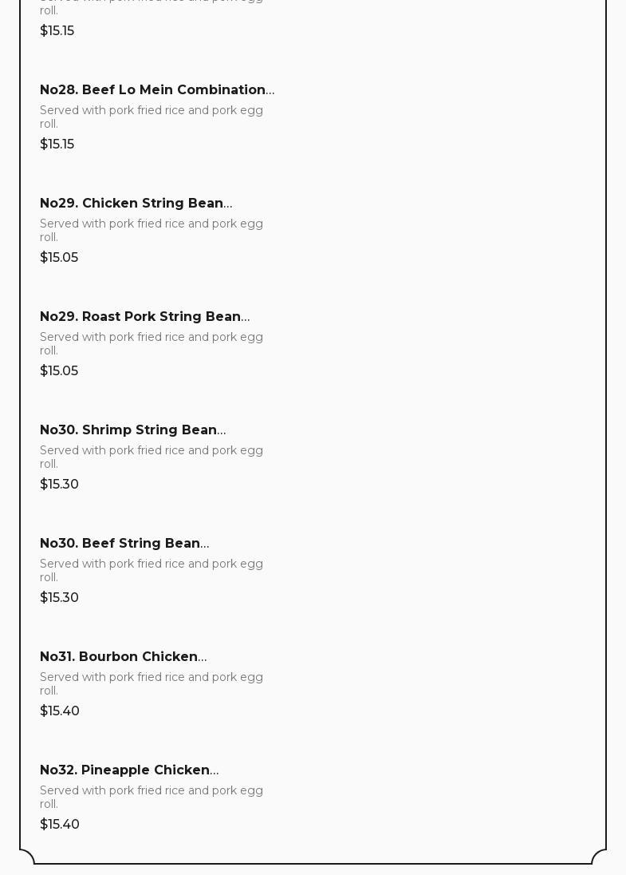Open the No31. Bourbon Chicken menu item

pos(123,657)
